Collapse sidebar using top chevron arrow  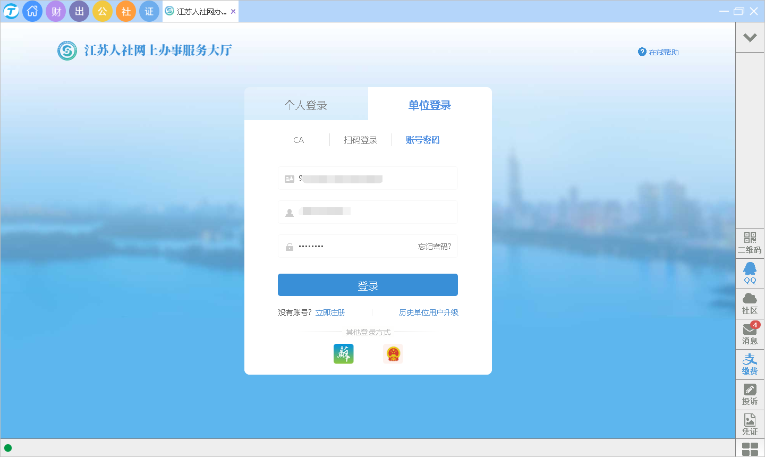(750, 37)
